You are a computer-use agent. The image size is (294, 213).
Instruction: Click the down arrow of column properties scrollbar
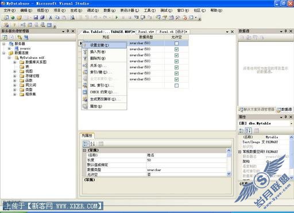(x=229, y=173)
